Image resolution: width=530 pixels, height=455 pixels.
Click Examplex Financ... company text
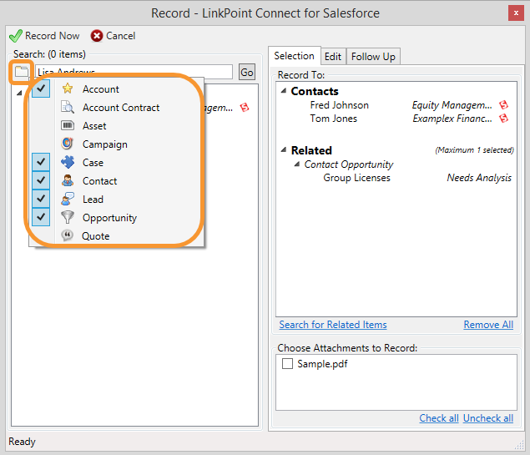click(452, 119)
